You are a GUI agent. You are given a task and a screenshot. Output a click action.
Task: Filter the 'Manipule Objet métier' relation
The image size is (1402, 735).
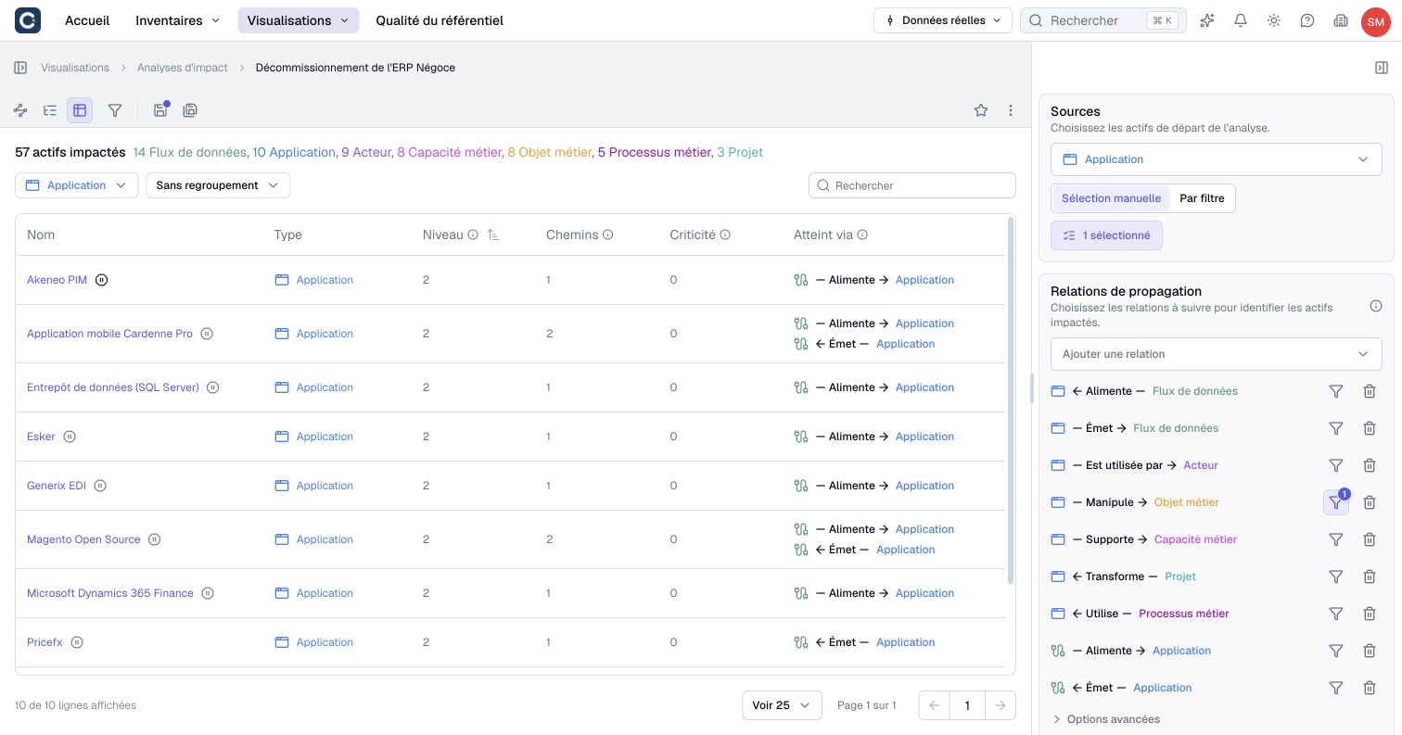pos(1336,502)
